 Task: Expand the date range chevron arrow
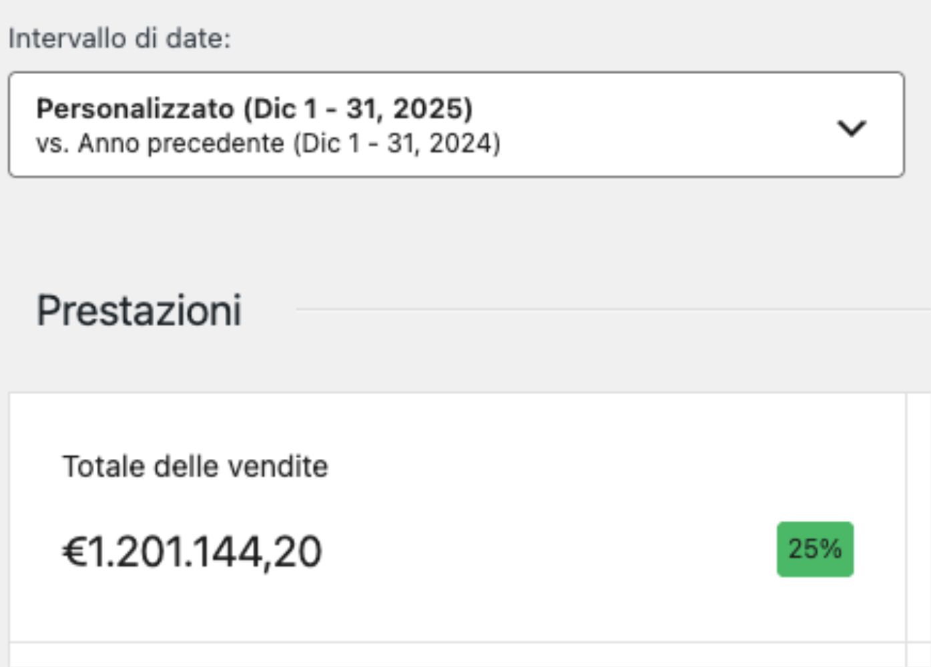852,127
